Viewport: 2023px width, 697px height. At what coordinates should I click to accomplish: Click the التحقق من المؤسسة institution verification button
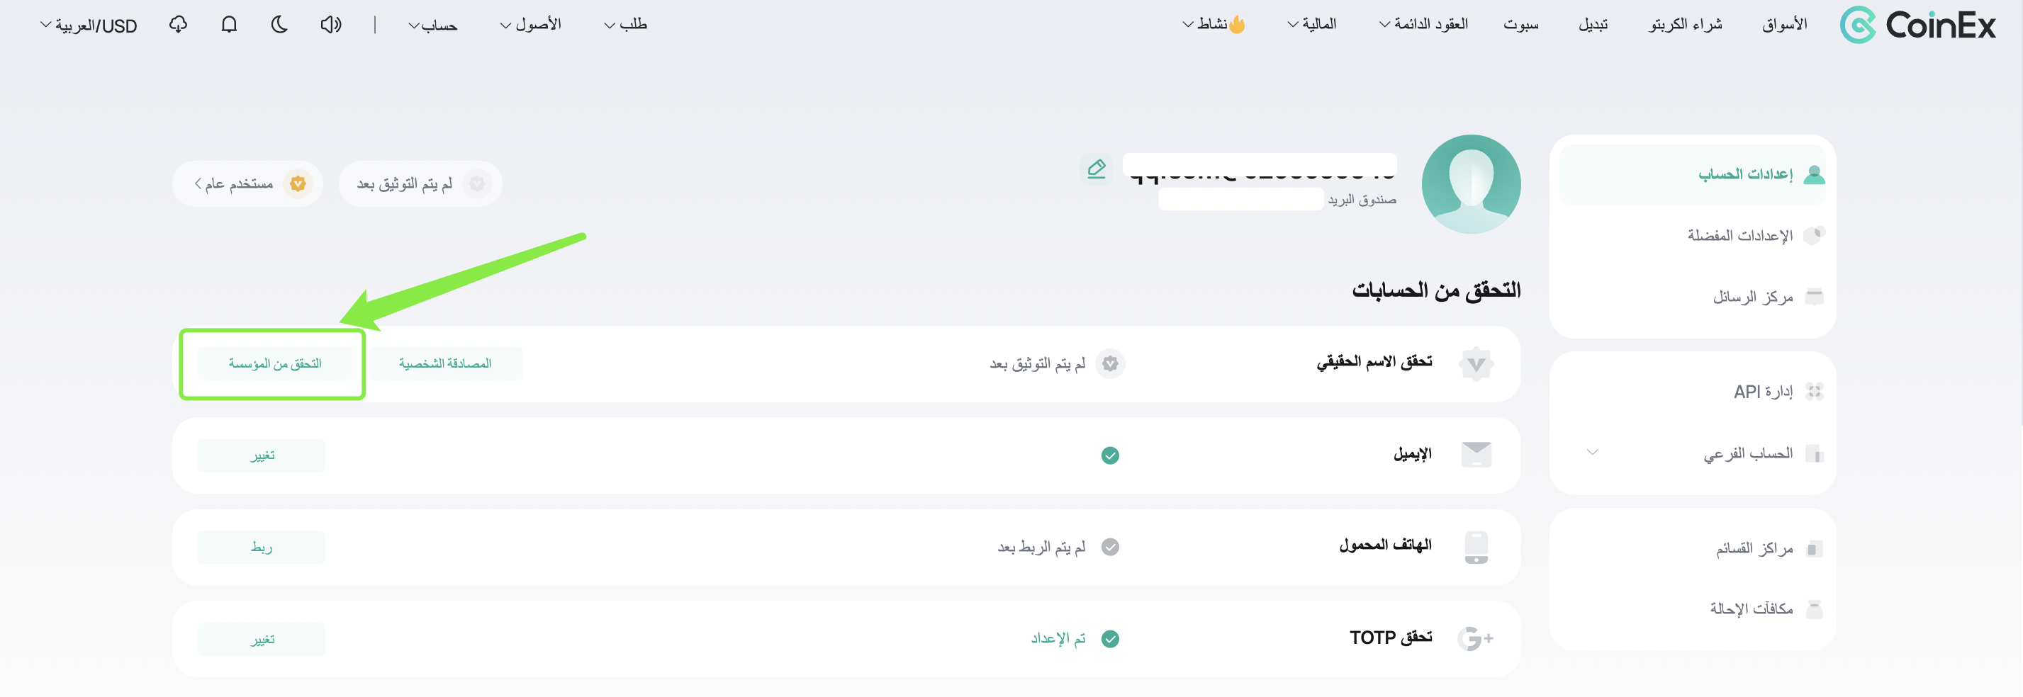(x=275, y=363)
